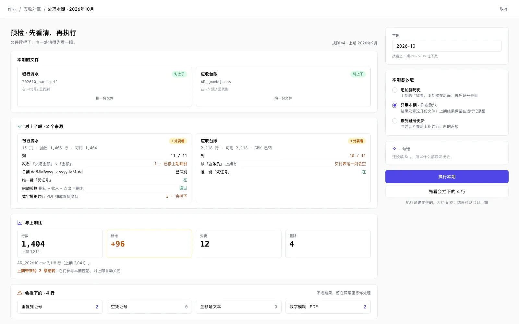The width and height of the screenshot is (519, 324).
Task: Click the chart icon beside 与上期比
Action: pos(20,223)
